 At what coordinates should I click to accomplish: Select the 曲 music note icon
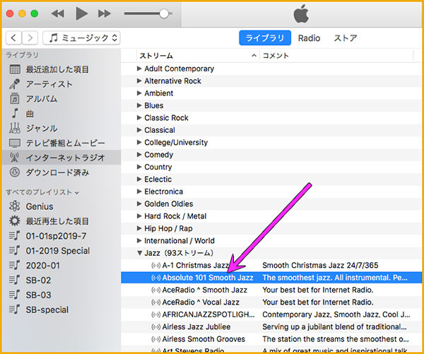[15, 113]
